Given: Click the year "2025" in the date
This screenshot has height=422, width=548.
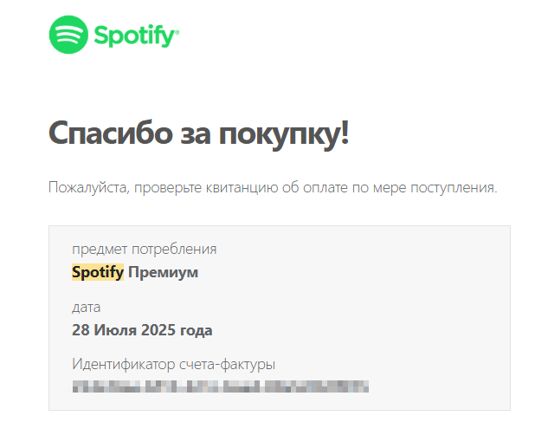Looking at the screenshot, I should point(156,330).
